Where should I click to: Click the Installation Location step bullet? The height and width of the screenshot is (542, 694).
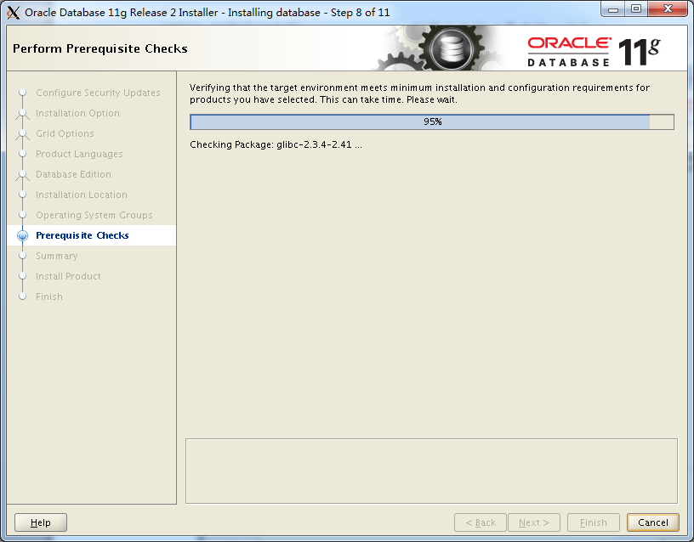tap(23, 195)
